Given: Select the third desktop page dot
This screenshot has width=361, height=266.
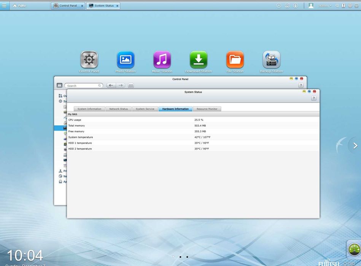Looking at the screenshot, I should [187, 257].
